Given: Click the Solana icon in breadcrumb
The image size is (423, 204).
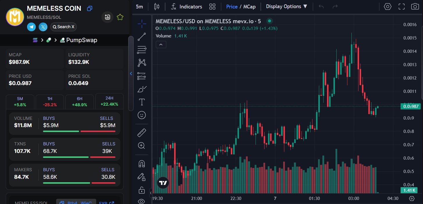Looking at the screenshot, I should [x=35, y=40].
